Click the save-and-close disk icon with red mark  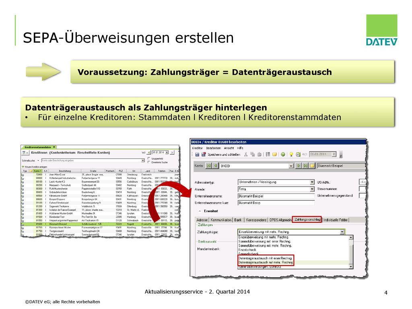point(203,154)
